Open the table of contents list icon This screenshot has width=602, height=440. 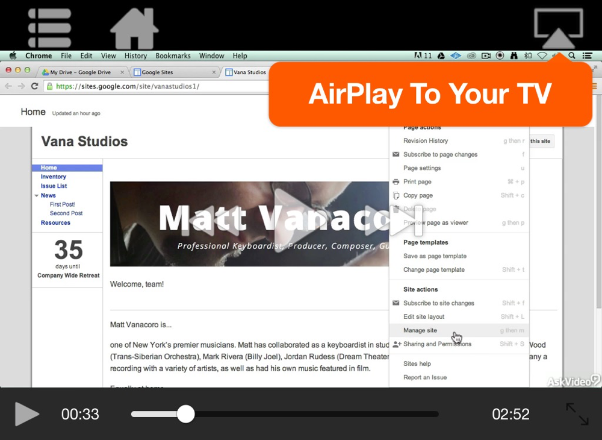[49, 28]
